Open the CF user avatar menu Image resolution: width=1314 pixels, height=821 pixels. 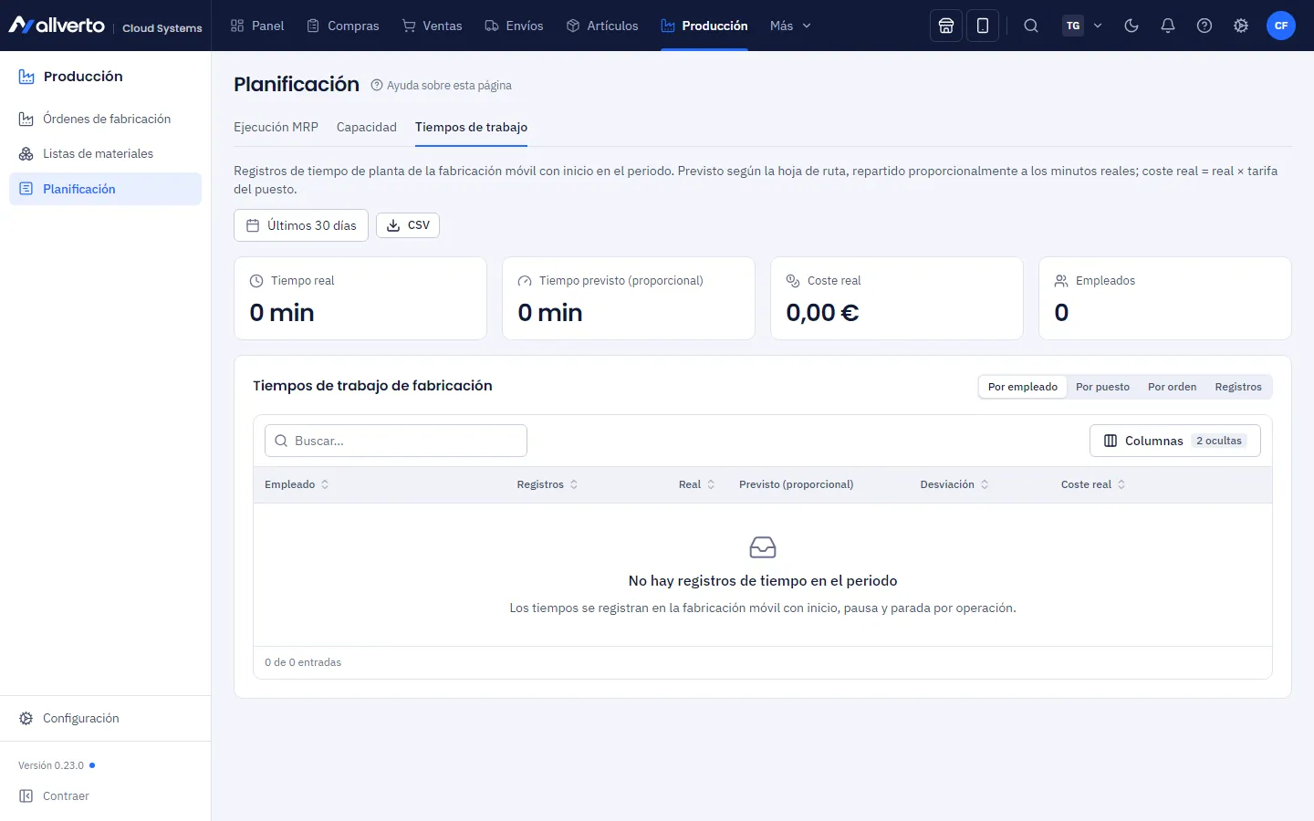point(1281,26)
